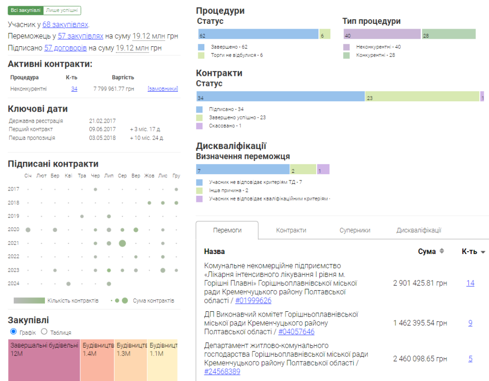The image size is (489, 381).
Task: Click the purple Неконкурентні 40 bar segment
Action: click(x=382, y=34)
